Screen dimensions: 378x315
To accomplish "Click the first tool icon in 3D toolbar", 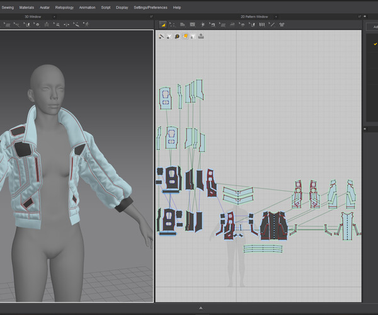I will pos(6,24).
